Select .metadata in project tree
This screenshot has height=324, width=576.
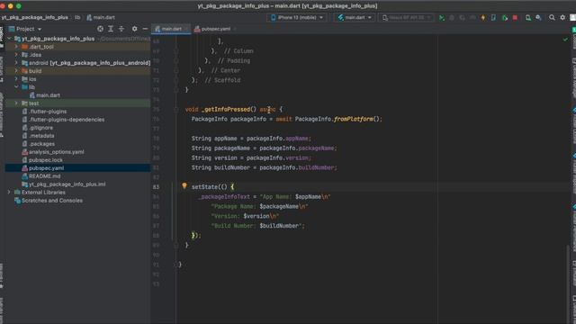pos(41,136)
